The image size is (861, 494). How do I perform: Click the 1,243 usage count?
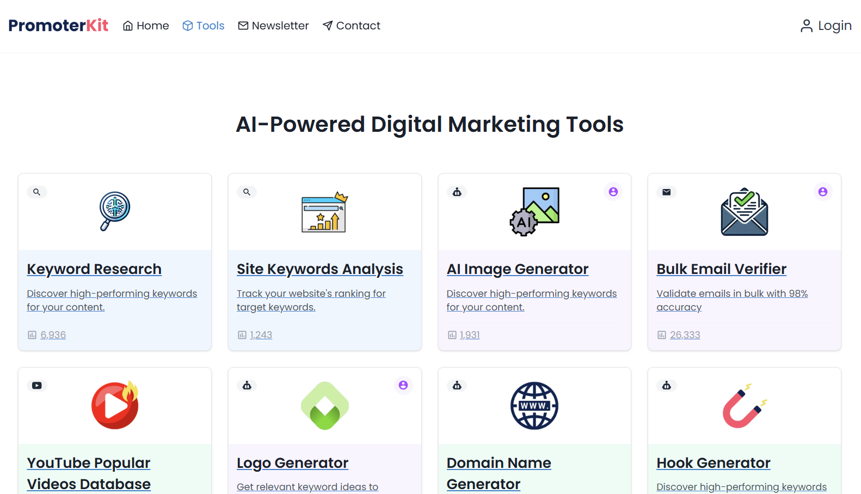[x=261, y=335]
